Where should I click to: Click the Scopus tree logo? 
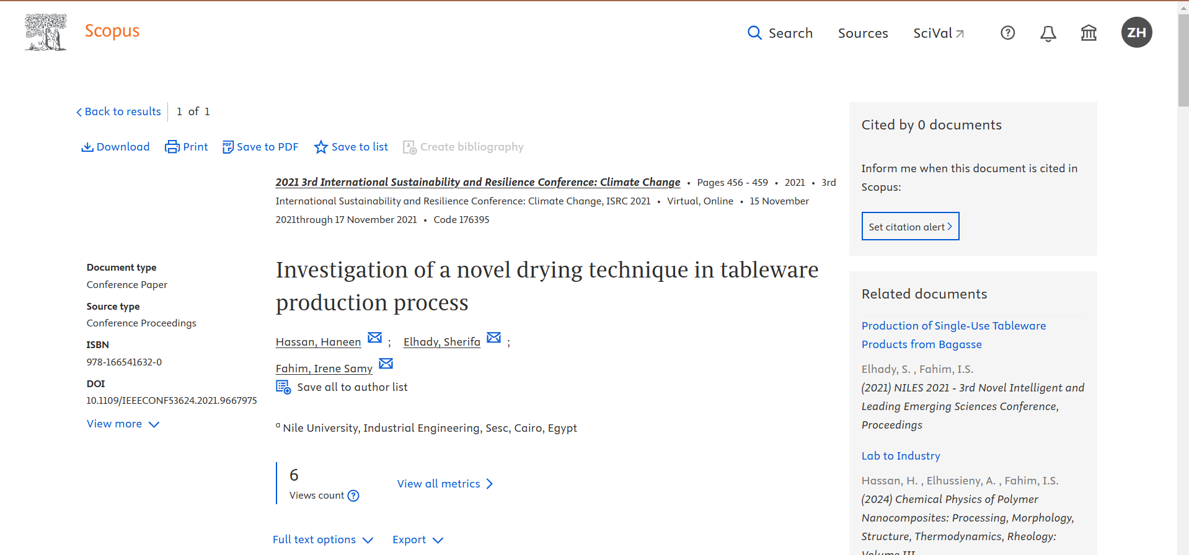pos(45,32)
